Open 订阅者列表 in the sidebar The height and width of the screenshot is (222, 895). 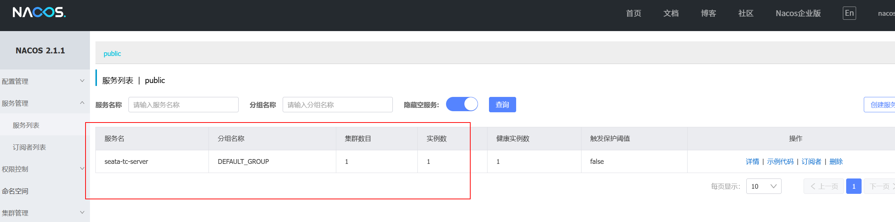coord(29,147)
